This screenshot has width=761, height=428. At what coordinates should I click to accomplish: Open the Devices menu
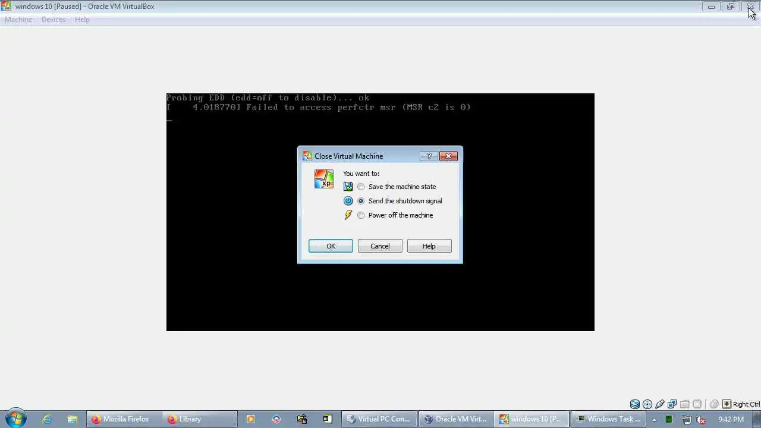pos(54,20)
